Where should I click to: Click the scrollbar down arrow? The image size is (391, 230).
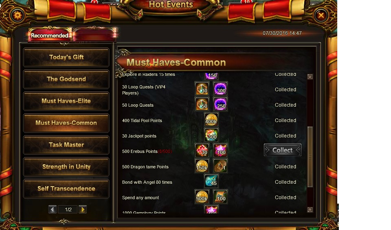tap(310, 210)
